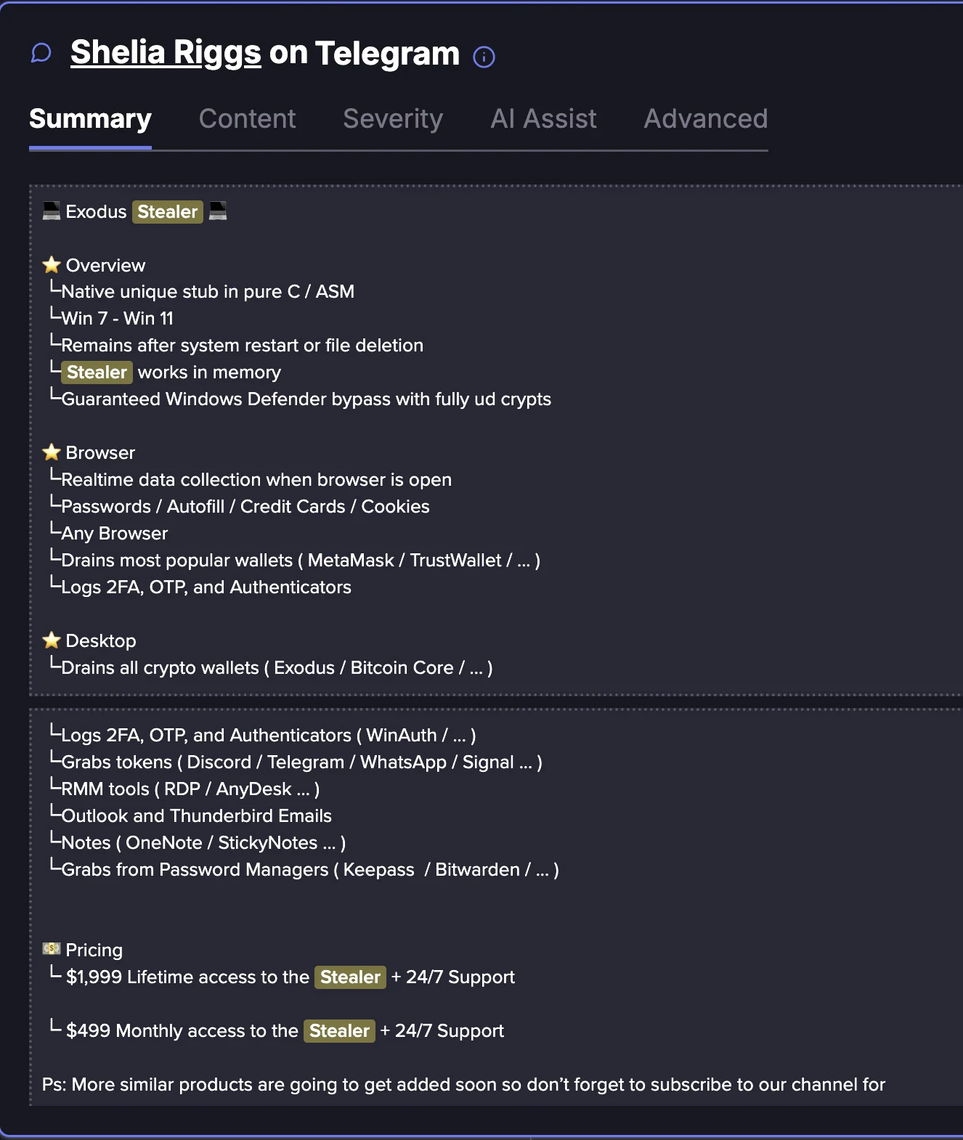Open the Severity tab

[x=393, y=119]
